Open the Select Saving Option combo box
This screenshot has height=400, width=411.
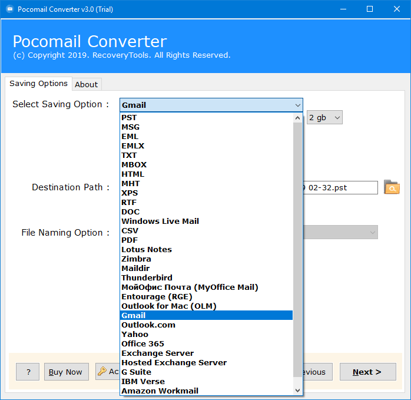(x=211, y=105)
